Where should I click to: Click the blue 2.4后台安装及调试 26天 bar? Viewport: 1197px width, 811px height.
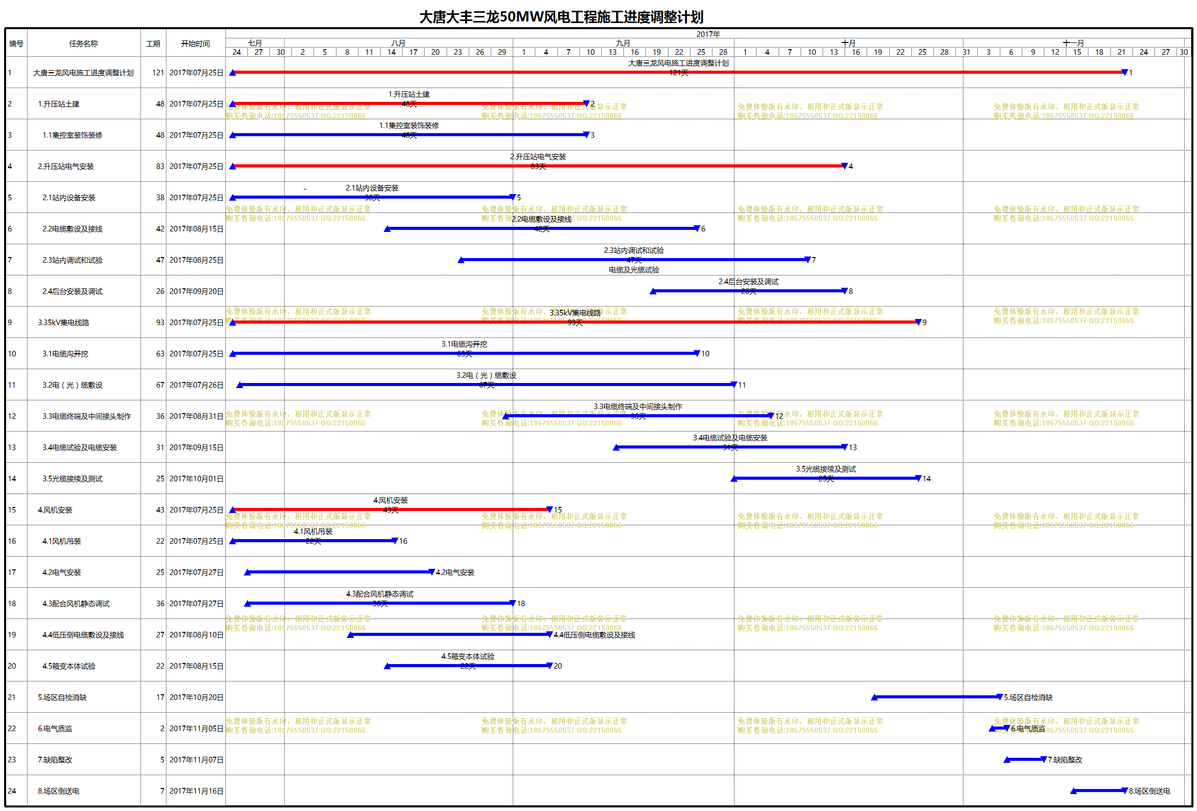(x=749, y=291)
